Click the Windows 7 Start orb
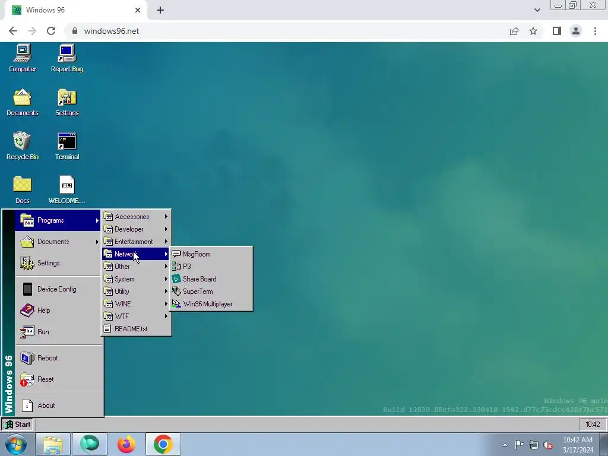Image resolution: width=608 pixels, height=456 pixels. [16, 444]
